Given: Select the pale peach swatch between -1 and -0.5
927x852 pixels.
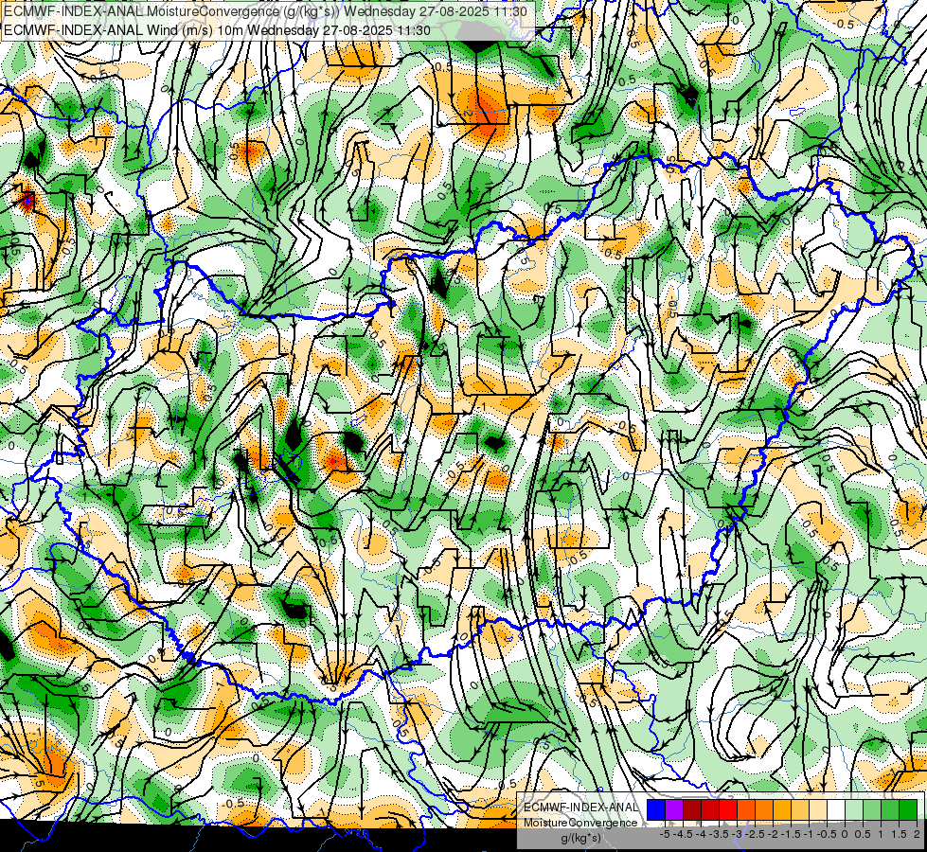Looking at the screenshot, I should (818, 810).
